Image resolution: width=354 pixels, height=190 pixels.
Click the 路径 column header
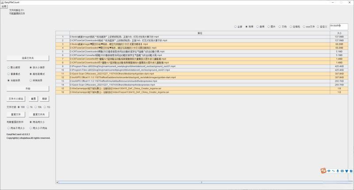pyautogui.click(x=200, y=33)
